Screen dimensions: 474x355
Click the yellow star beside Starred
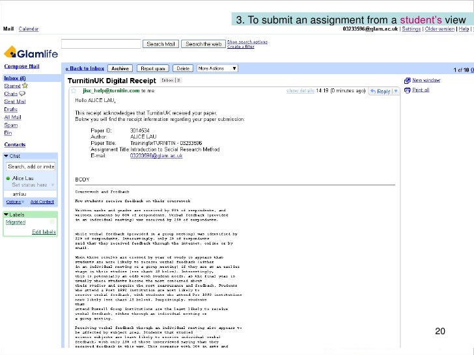click(25, 86)
